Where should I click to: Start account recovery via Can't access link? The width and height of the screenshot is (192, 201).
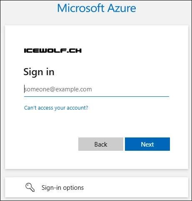56,108
